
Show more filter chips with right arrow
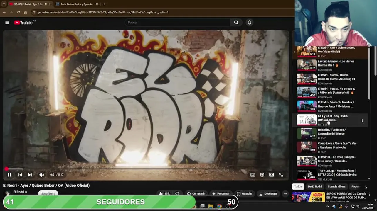[x=366, y=187]
